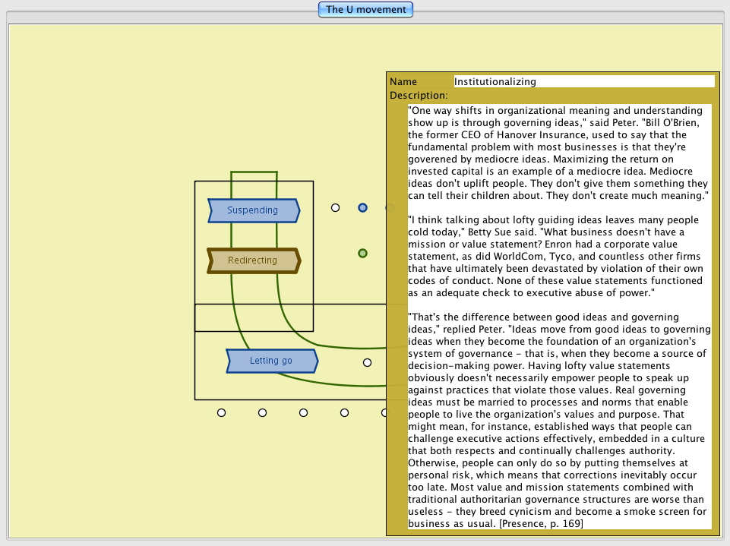
Task: Select the third circle in the bottom row
Action: [303, 412]
